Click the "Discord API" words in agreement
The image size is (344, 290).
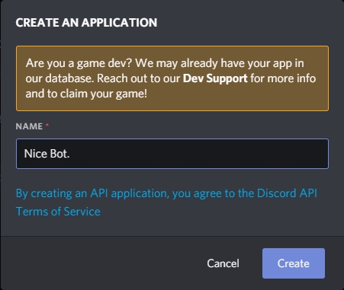287,193
